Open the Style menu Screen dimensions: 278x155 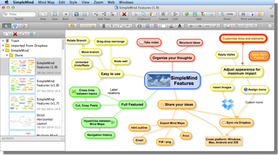pos(73,2)
